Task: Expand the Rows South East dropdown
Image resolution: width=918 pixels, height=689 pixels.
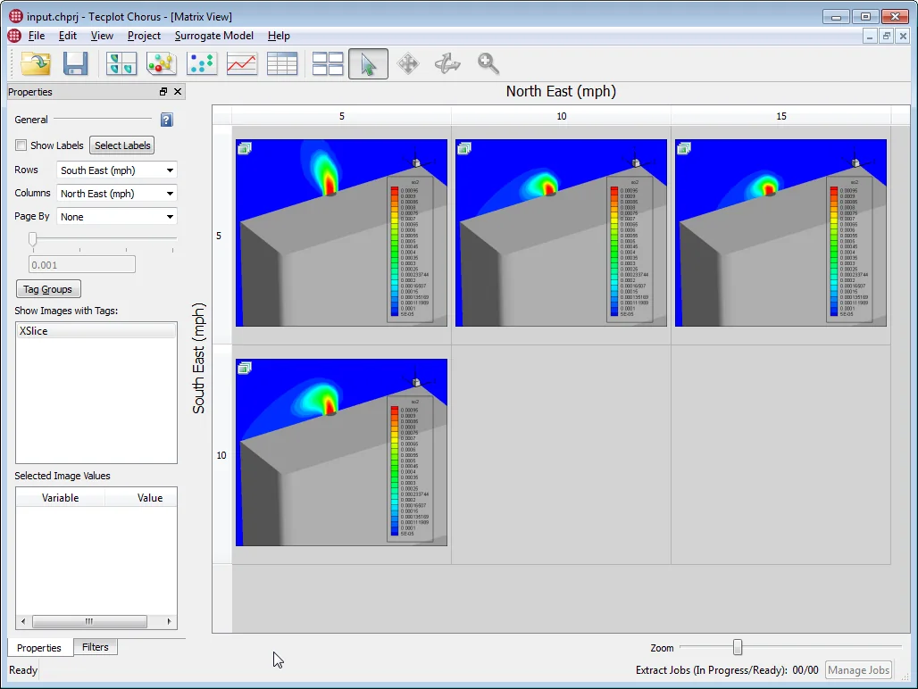Action: [116, 170]
